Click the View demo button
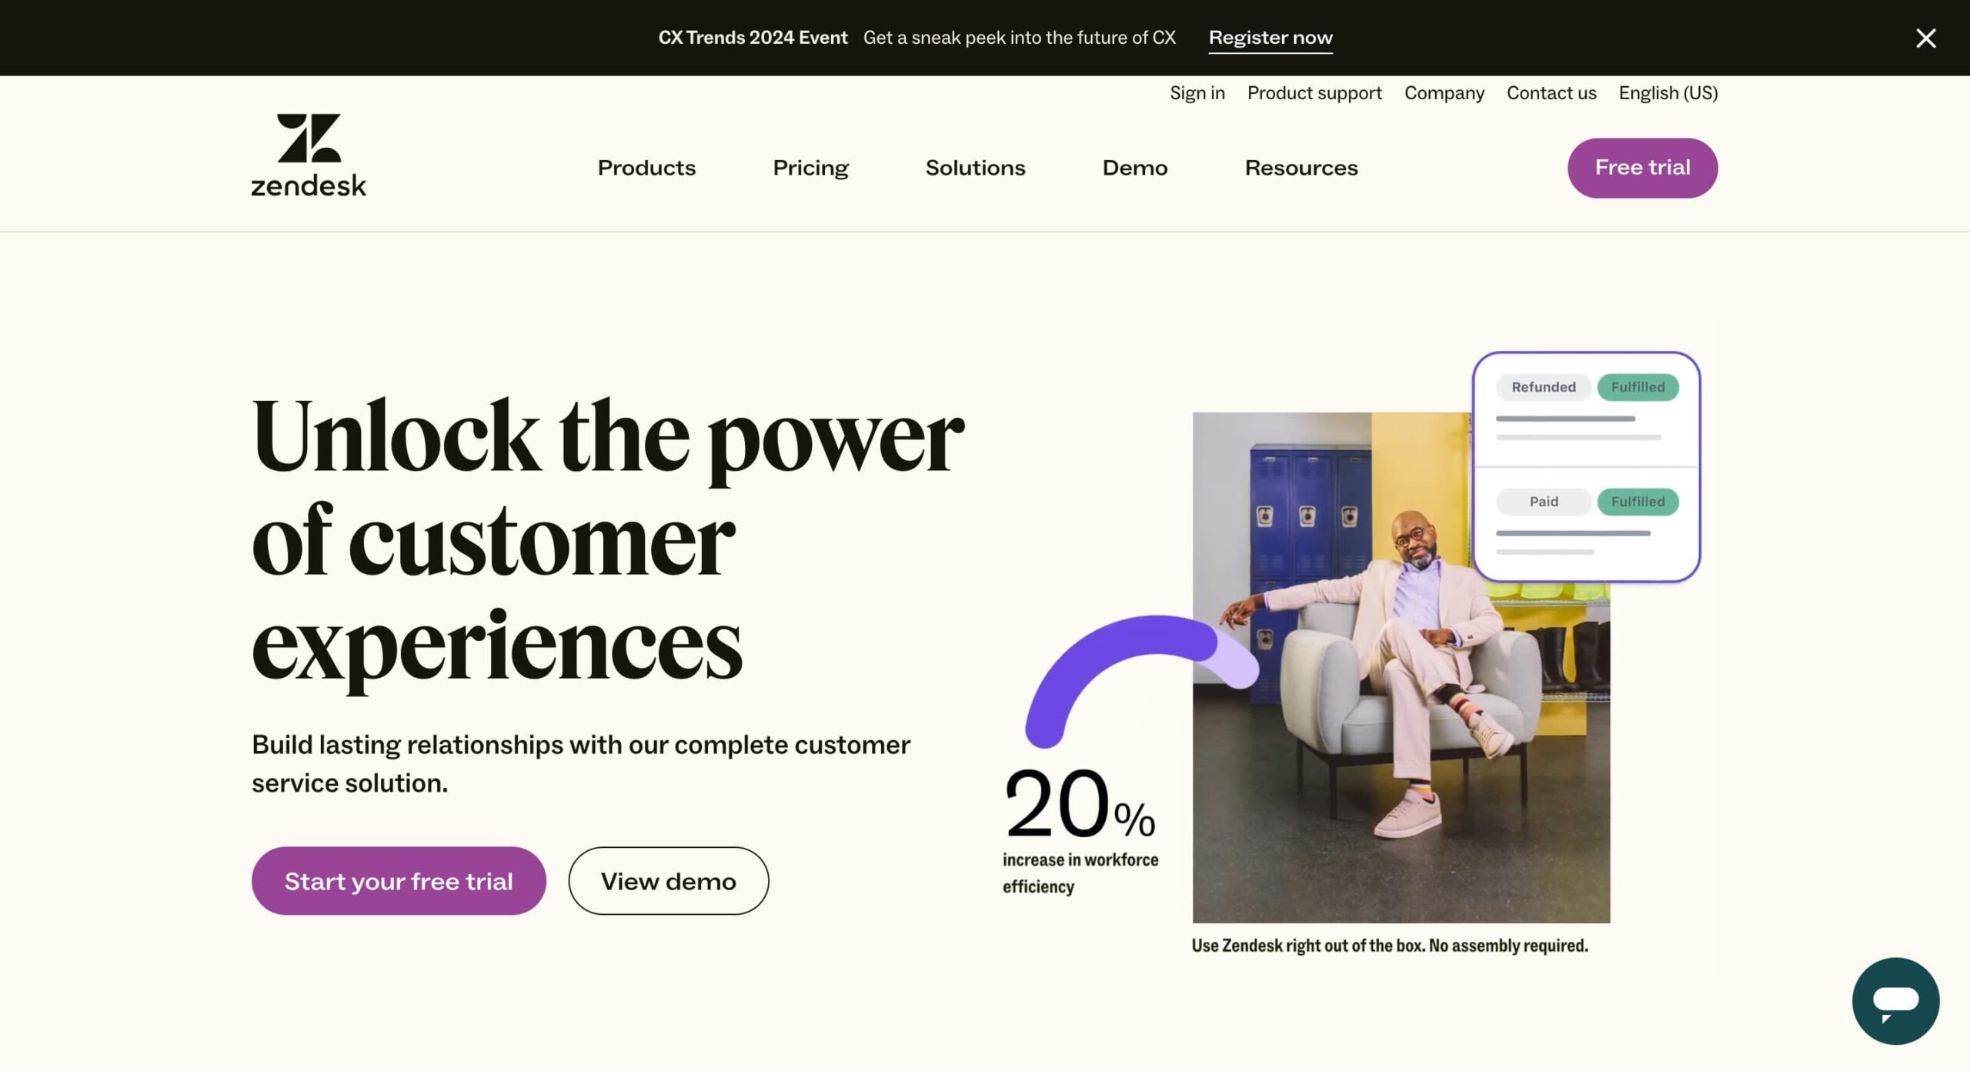Viewport: 1970px width, 1071px height. pyautogui.click(x=668, y=881)
